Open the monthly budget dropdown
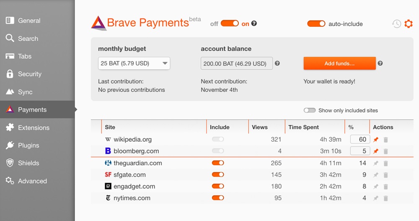The height and width of the screenshot is (221, 419). [x=134, y=63]
